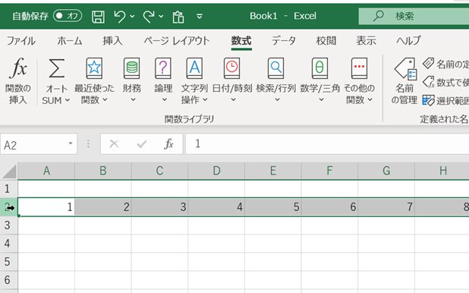The image size is (469, 293).
Task: Open the 論理 functions question-mark icon
Action: 163,68
